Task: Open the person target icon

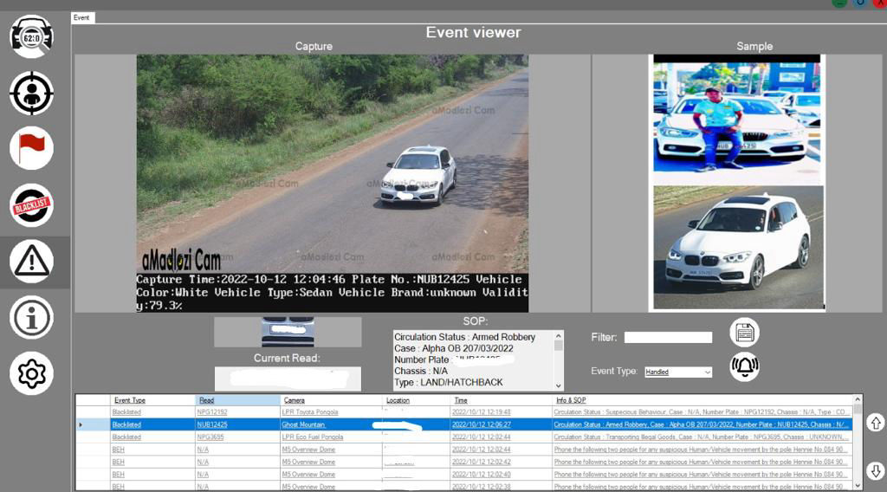Action: point(32,94)
